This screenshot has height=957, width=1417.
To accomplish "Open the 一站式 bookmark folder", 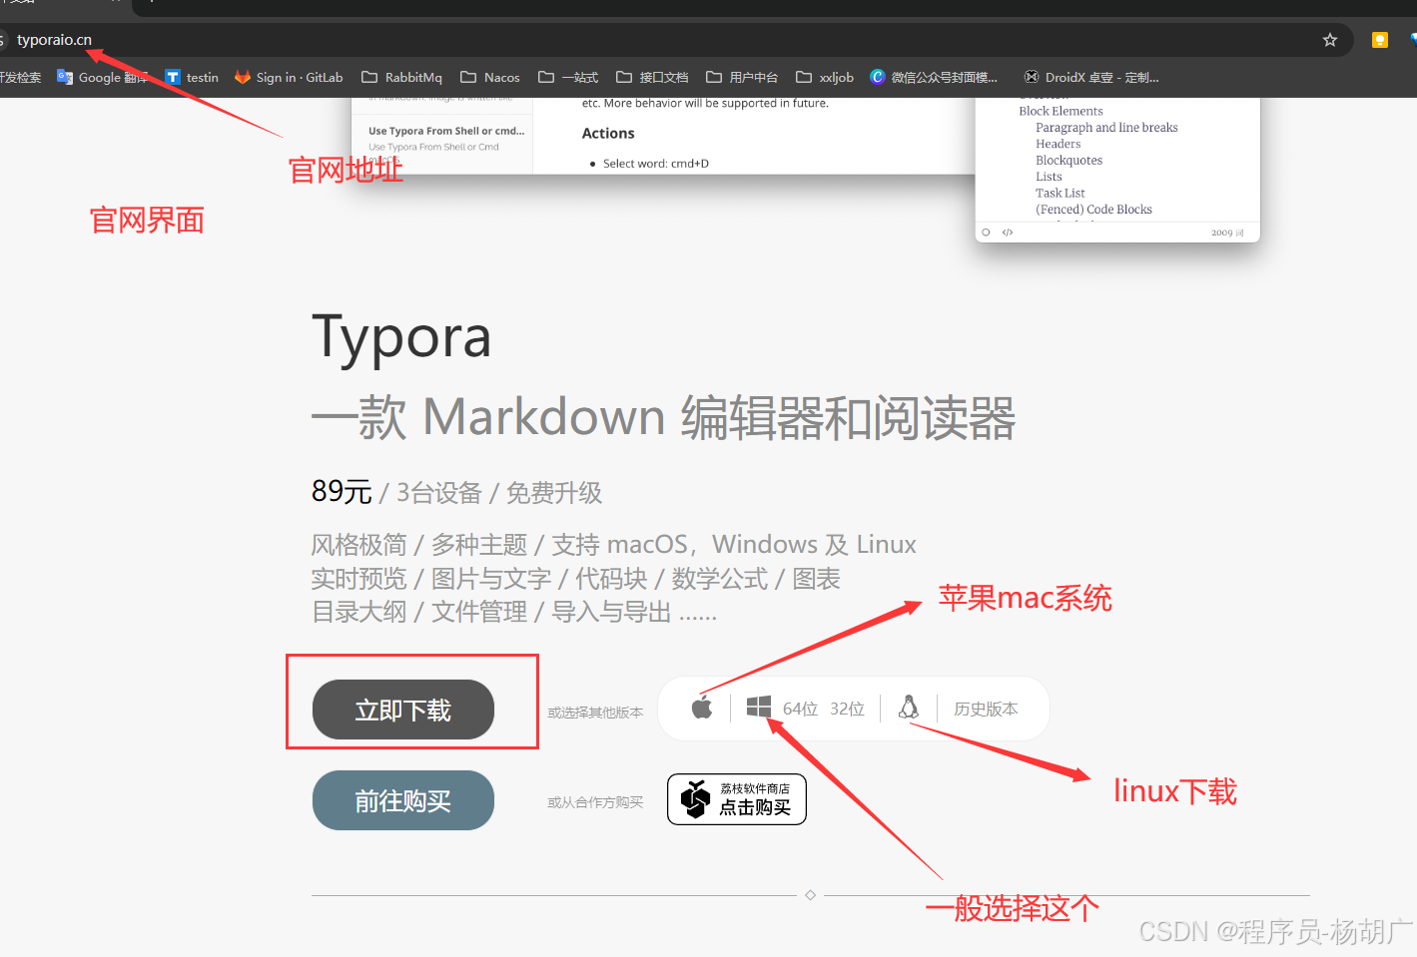I will pos(568,77).
